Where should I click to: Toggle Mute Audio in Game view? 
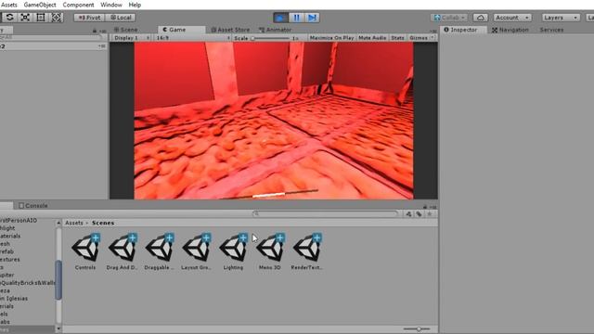372,38
